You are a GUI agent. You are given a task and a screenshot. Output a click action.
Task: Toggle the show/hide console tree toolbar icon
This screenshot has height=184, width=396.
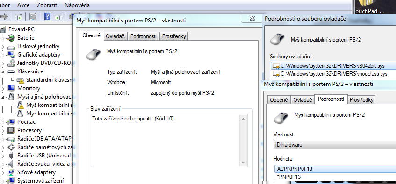click(x=19, y=17)
